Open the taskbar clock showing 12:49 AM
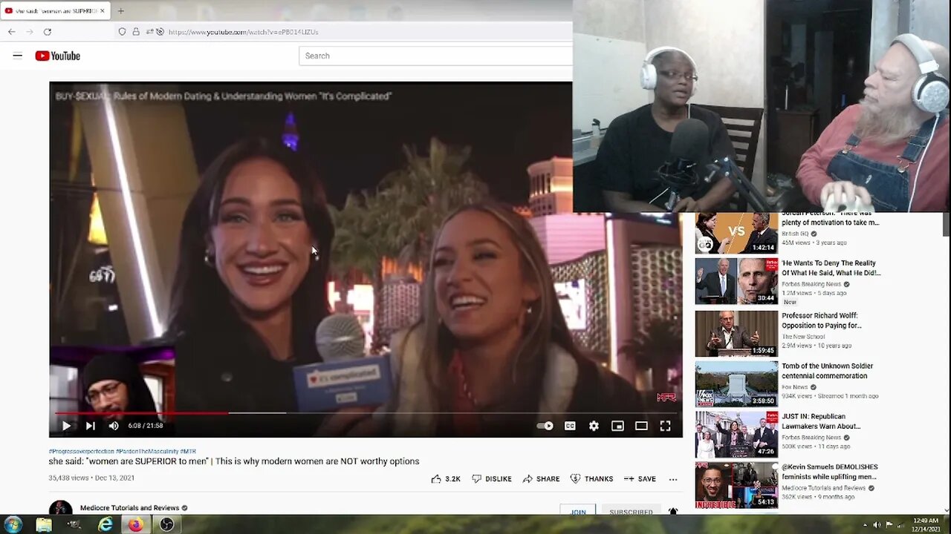Screen dimensions: 951x534 click(924, 525)
